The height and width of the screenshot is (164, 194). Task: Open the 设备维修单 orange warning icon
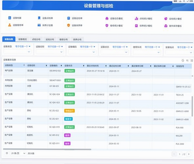(10, 25)
